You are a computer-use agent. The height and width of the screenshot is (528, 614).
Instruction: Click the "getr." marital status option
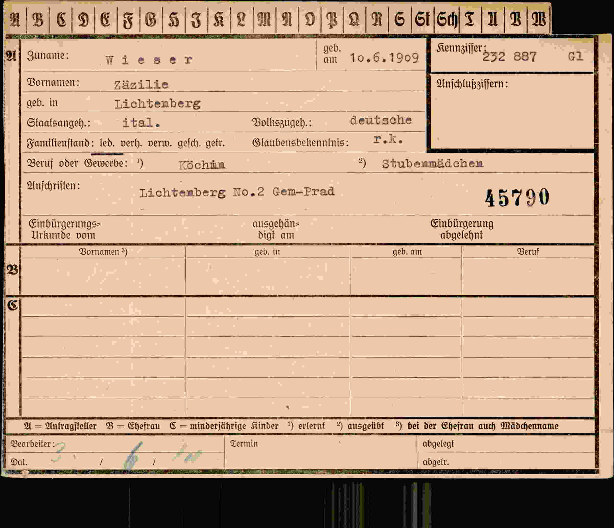[215, 144]
